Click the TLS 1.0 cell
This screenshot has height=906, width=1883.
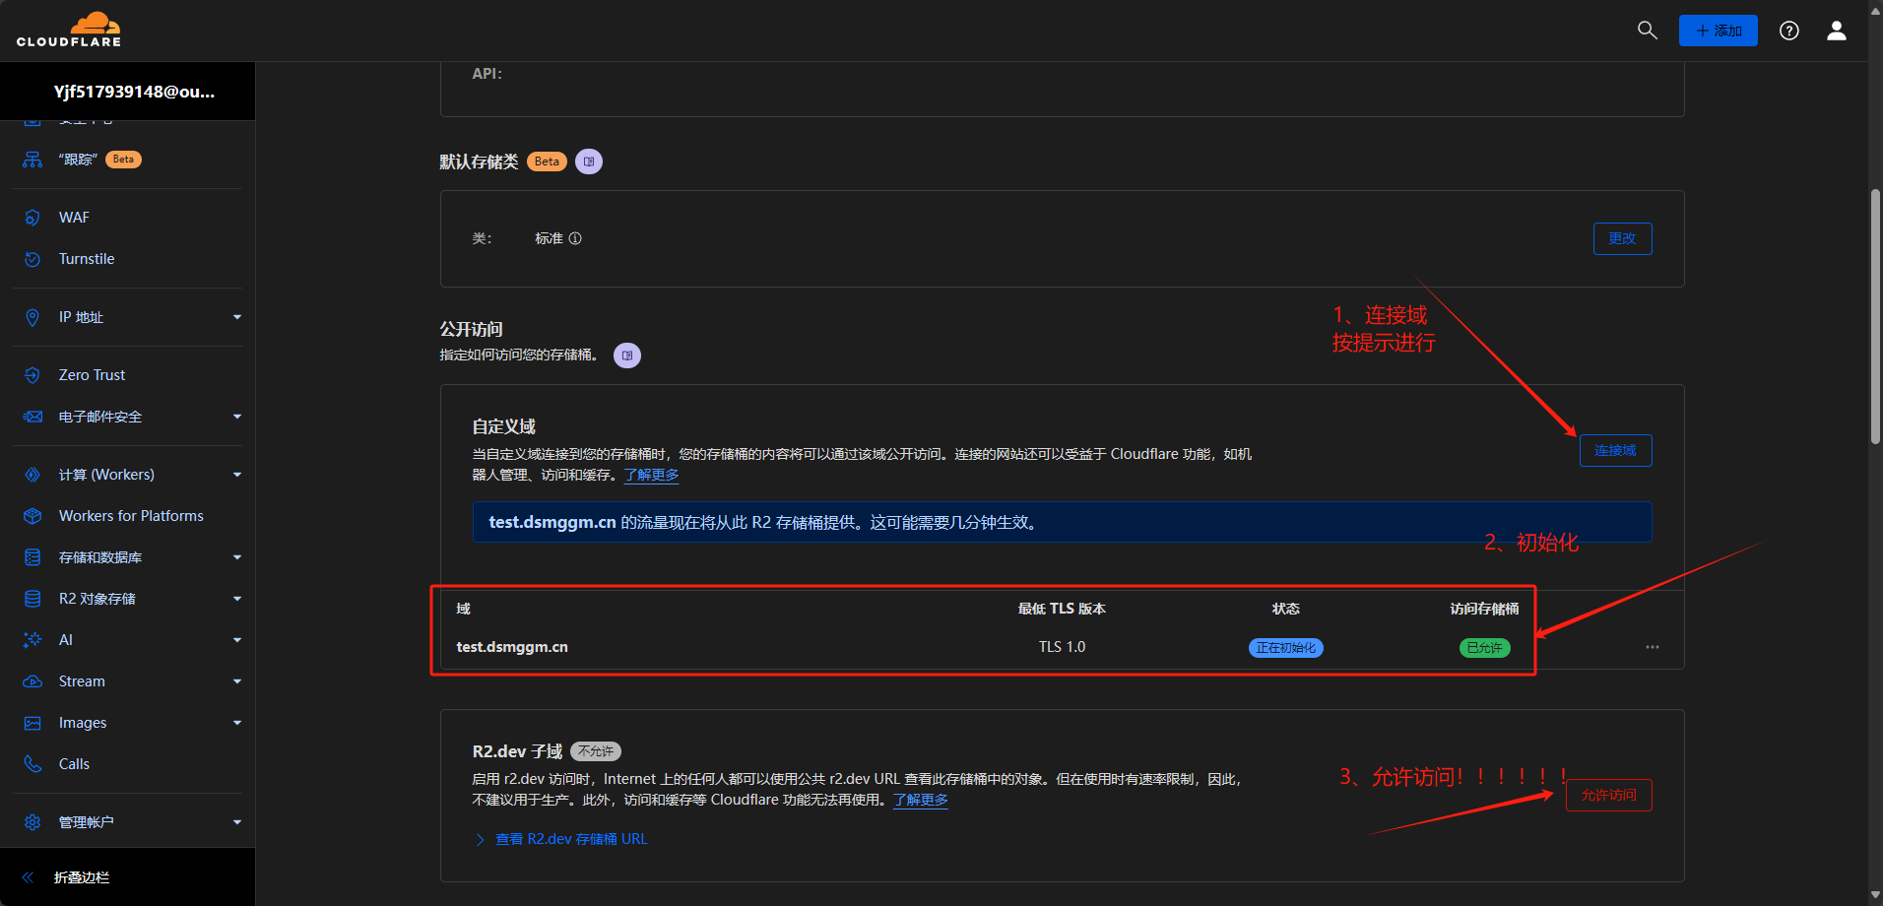pyautogui.click(x=1062, y=647)
